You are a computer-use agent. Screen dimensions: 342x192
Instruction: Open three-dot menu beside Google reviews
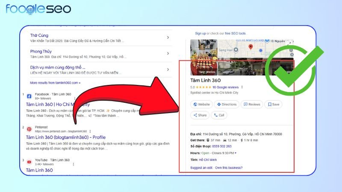click(x=242, y=87)
